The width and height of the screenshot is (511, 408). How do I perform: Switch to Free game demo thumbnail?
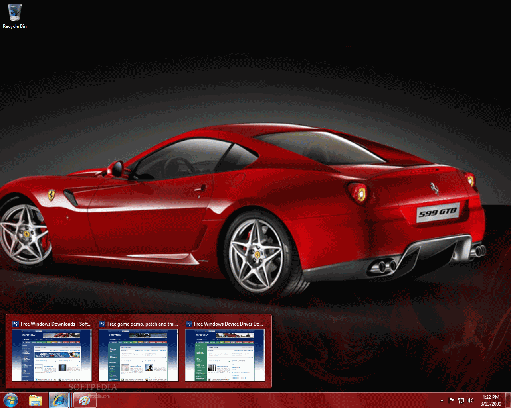[x=139, y=355]
